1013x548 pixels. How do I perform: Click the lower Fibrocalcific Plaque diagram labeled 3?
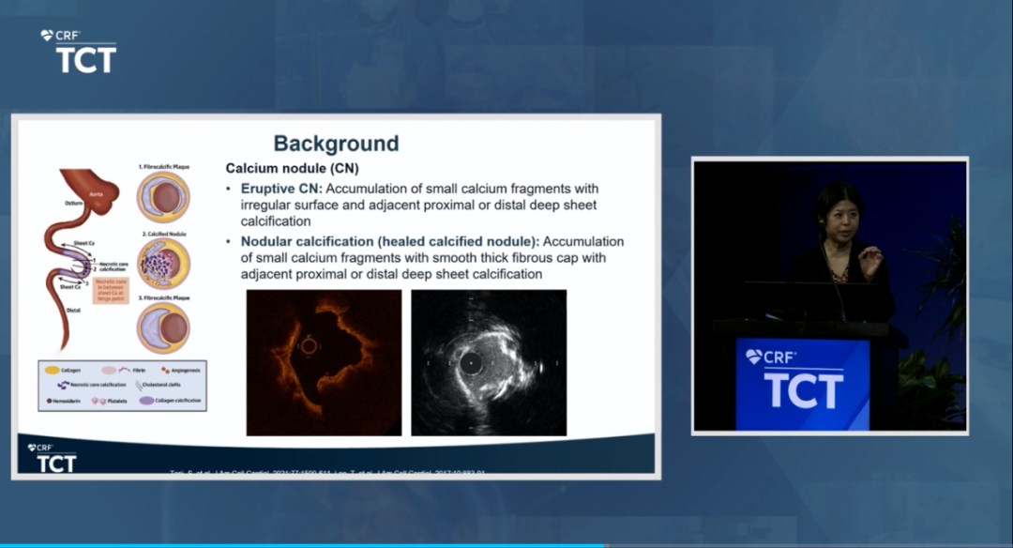click(x=163, y=327)
